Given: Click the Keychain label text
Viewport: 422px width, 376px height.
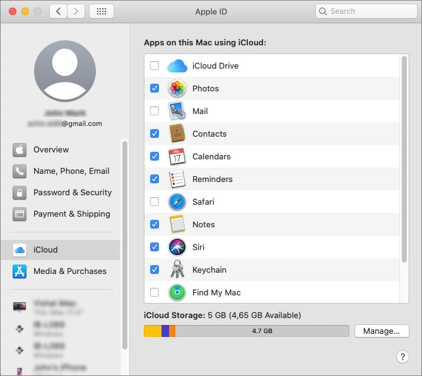Looking at the screenshot, I should coord(209,270).
